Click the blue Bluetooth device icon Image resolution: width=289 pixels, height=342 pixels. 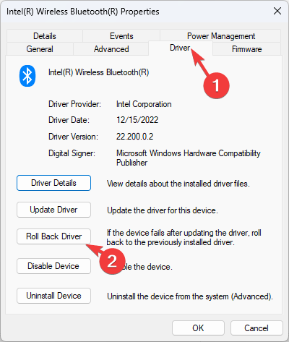click(27, 76)
